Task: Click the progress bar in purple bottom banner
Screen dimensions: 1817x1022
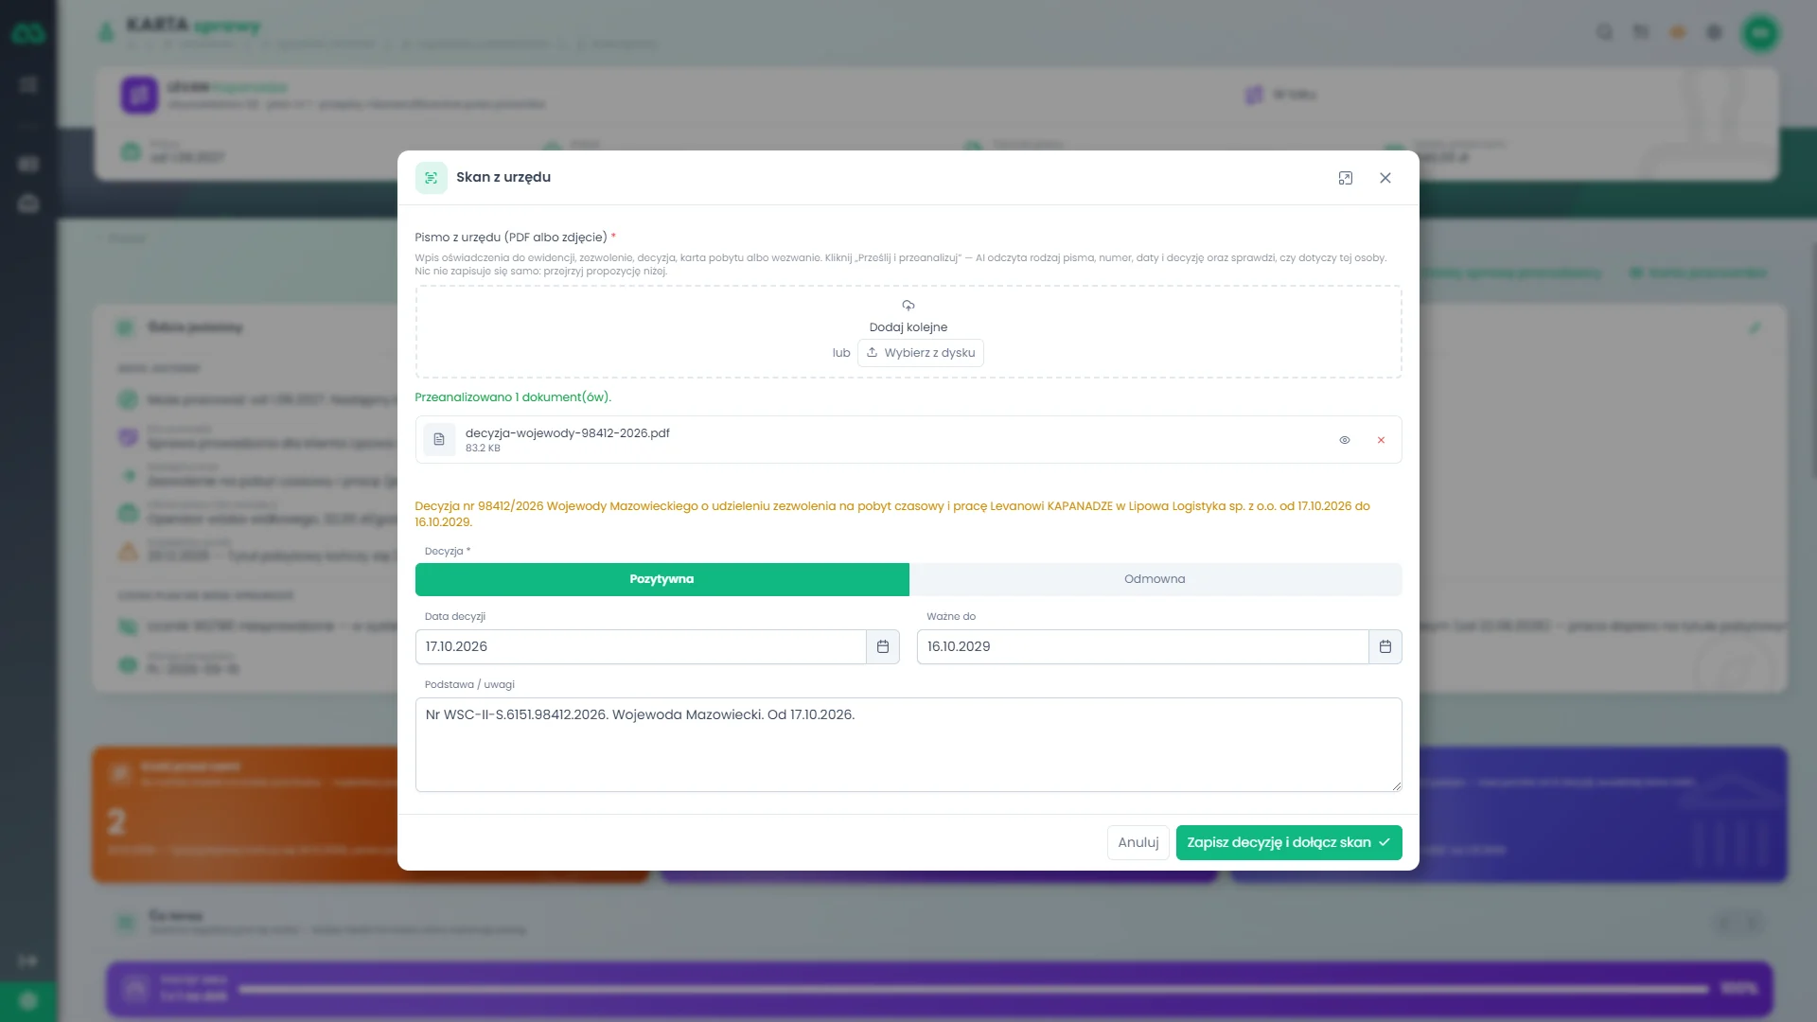Action: pyautogui.click(x=974, y=989)
